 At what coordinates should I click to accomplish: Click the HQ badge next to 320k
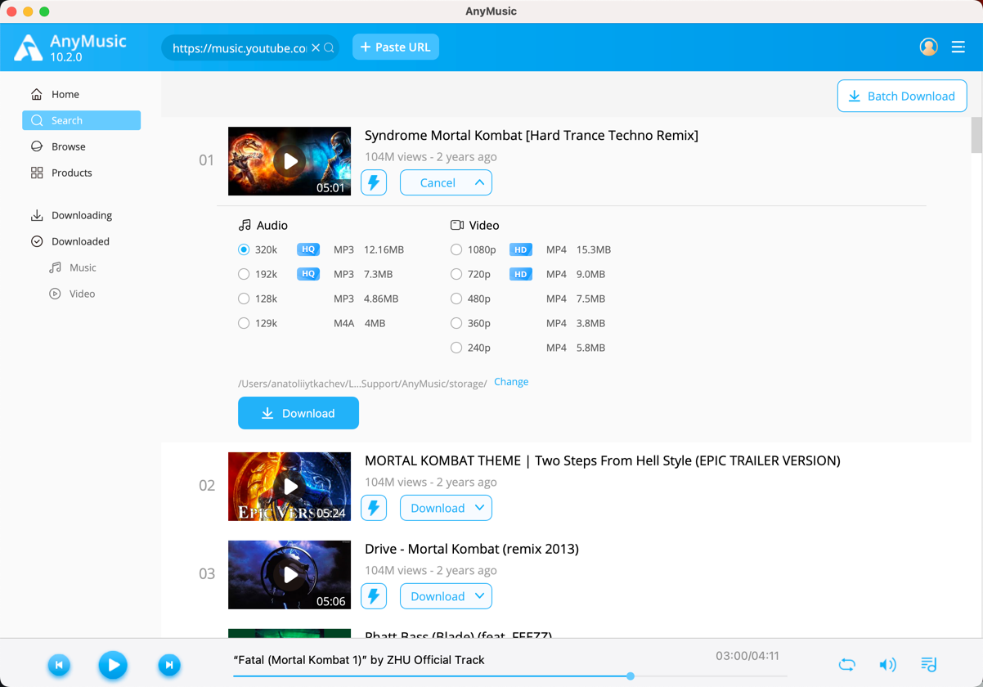point(308,249)
